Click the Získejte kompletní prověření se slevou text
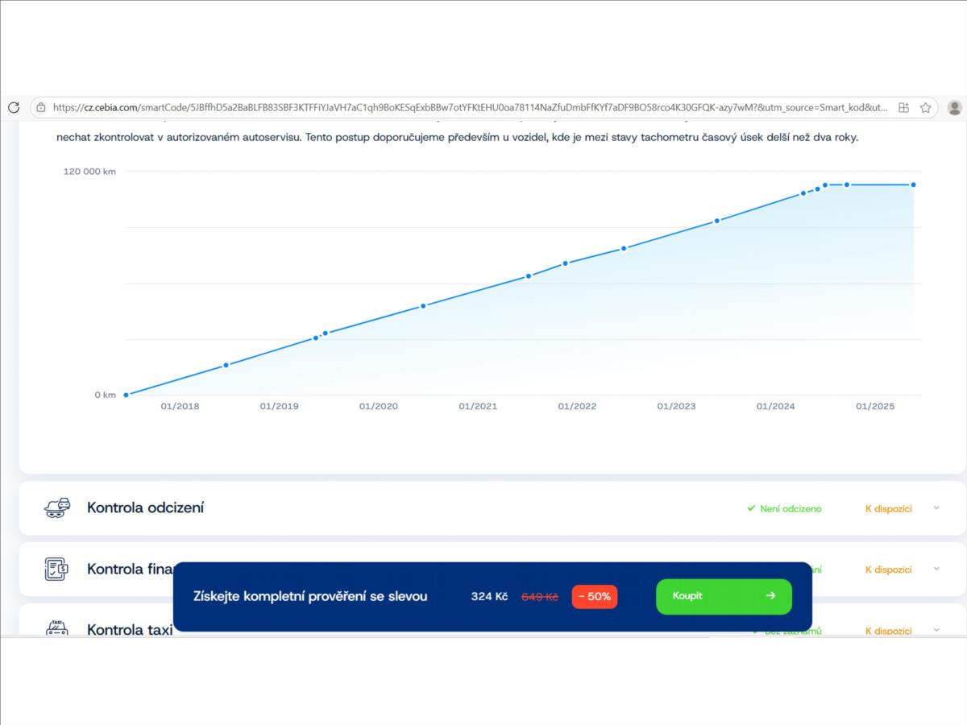Viewport: 967px width, 725px height. tap(310, 596)
